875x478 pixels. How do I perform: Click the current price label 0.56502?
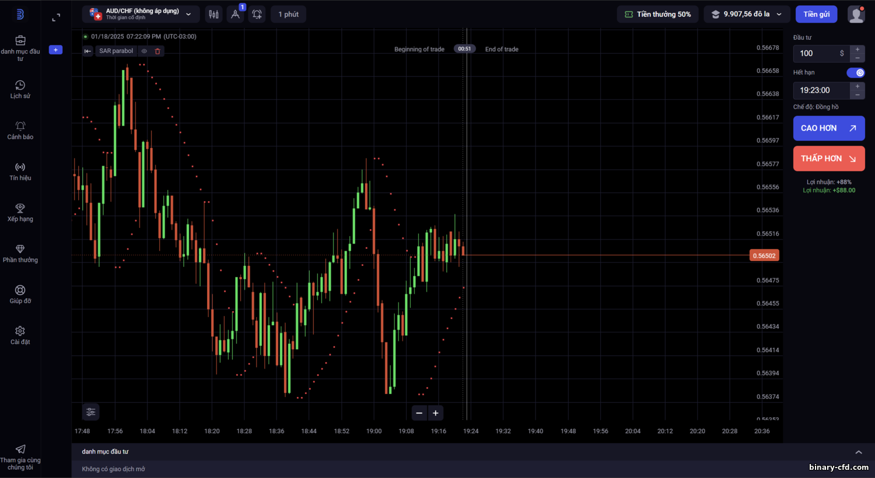[x=764, y=255]
